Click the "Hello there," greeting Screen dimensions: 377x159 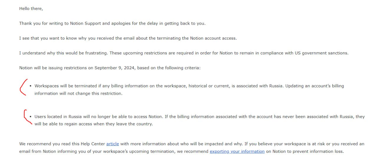click(31, 9)
